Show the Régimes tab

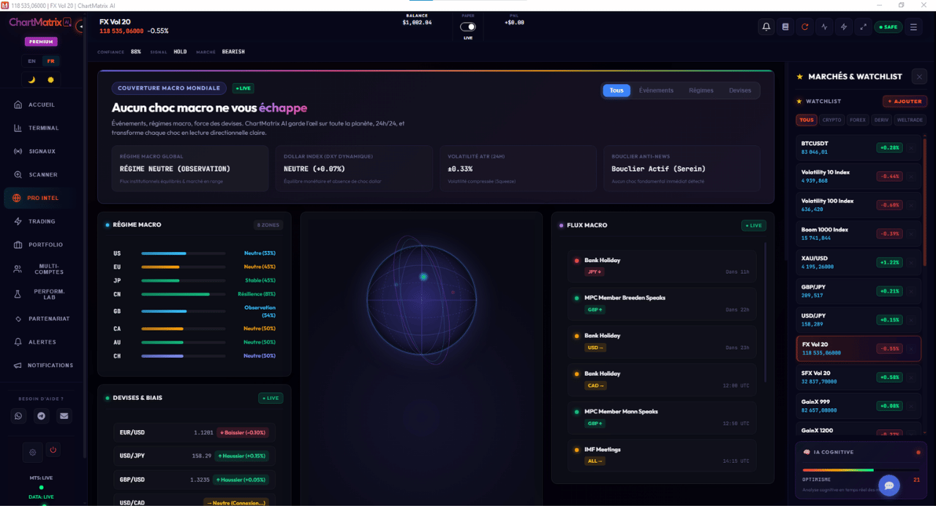pos(701,91)
